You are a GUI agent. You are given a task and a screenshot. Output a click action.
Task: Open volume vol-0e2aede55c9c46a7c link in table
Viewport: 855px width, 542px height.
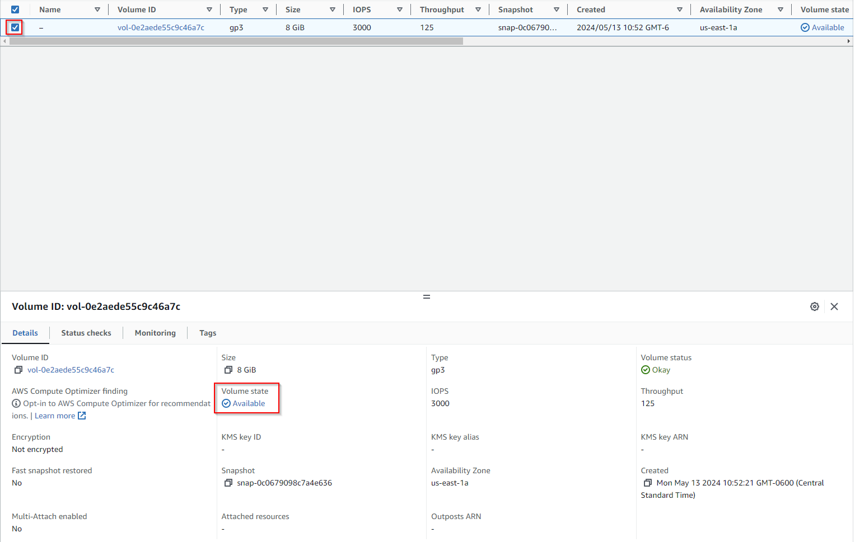[161, 27]
